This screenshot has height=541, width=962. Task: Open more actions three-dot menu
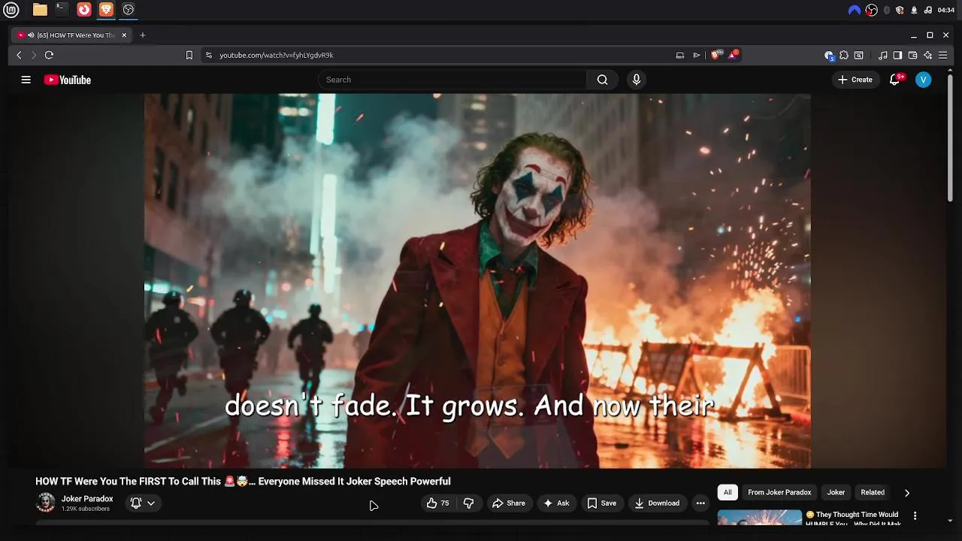pos(700,503)
